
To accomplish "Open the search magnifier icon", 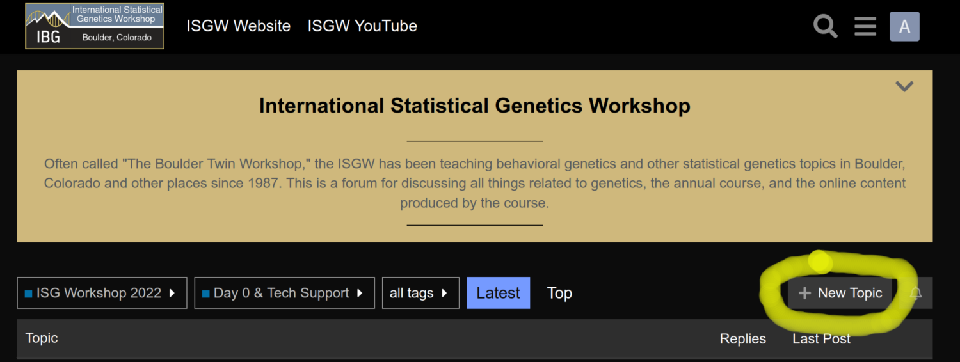I will pyautogui.click(x=826, y=27).
